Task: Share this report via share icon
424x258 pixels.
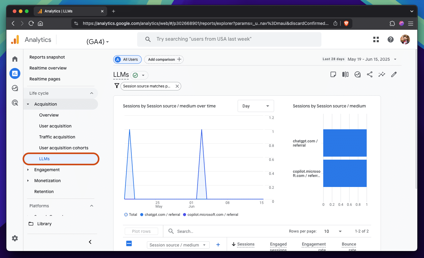Action: coord(370,74)
